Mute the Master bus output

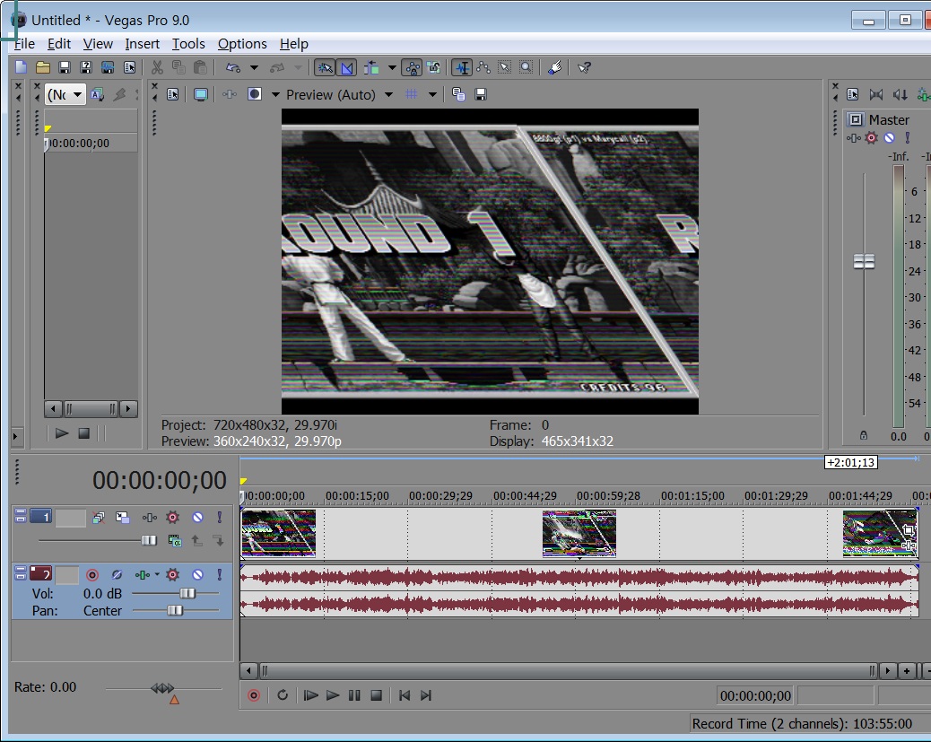890,138
